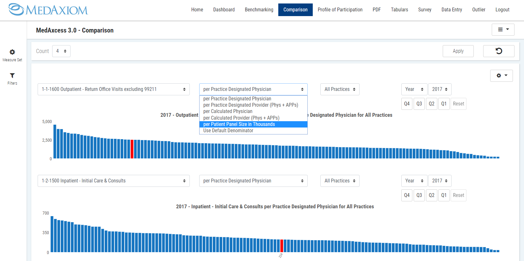Open the Filters funnel icon

point(12,76)
